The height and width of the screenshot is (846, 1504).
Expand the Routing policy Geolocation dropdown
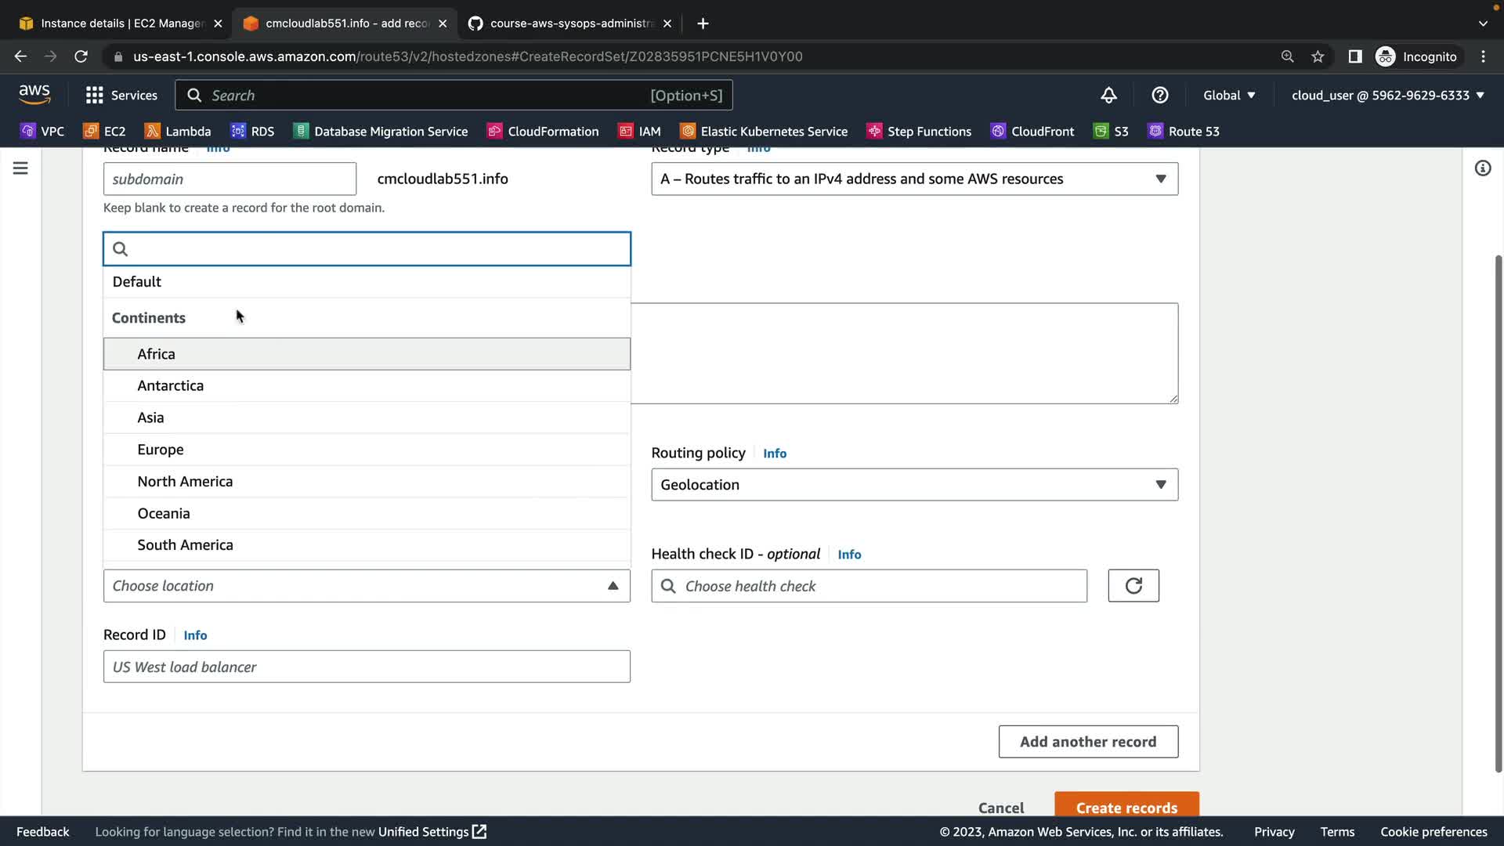(914, 485)
